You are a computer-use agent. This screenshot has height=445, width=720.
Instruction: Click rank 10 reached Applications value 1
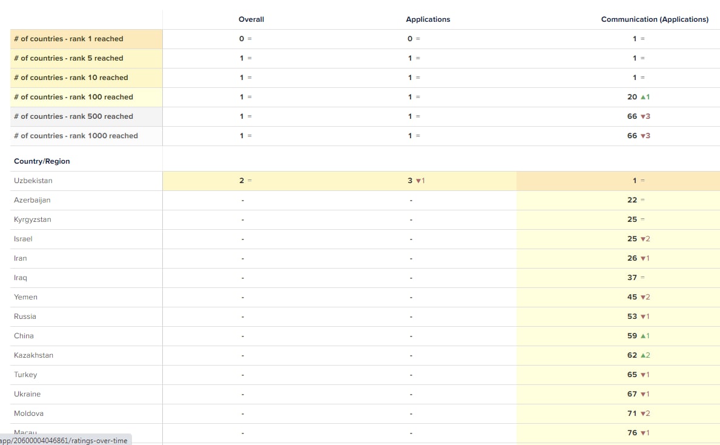[410, 78]
